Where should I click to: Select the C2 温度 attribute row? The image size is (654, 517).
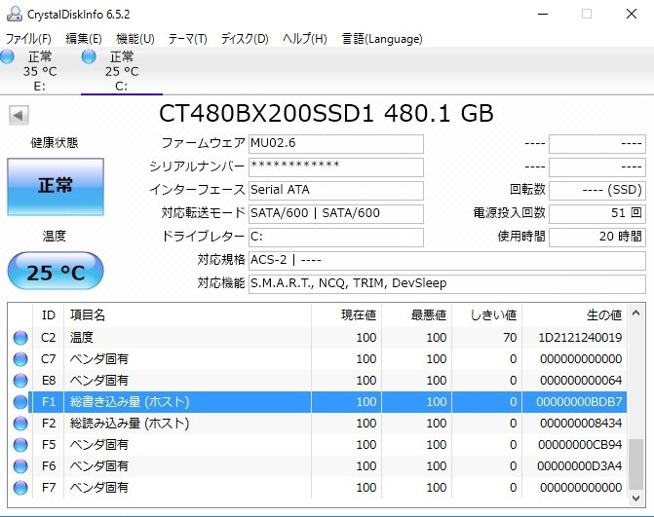coord(318,338)
